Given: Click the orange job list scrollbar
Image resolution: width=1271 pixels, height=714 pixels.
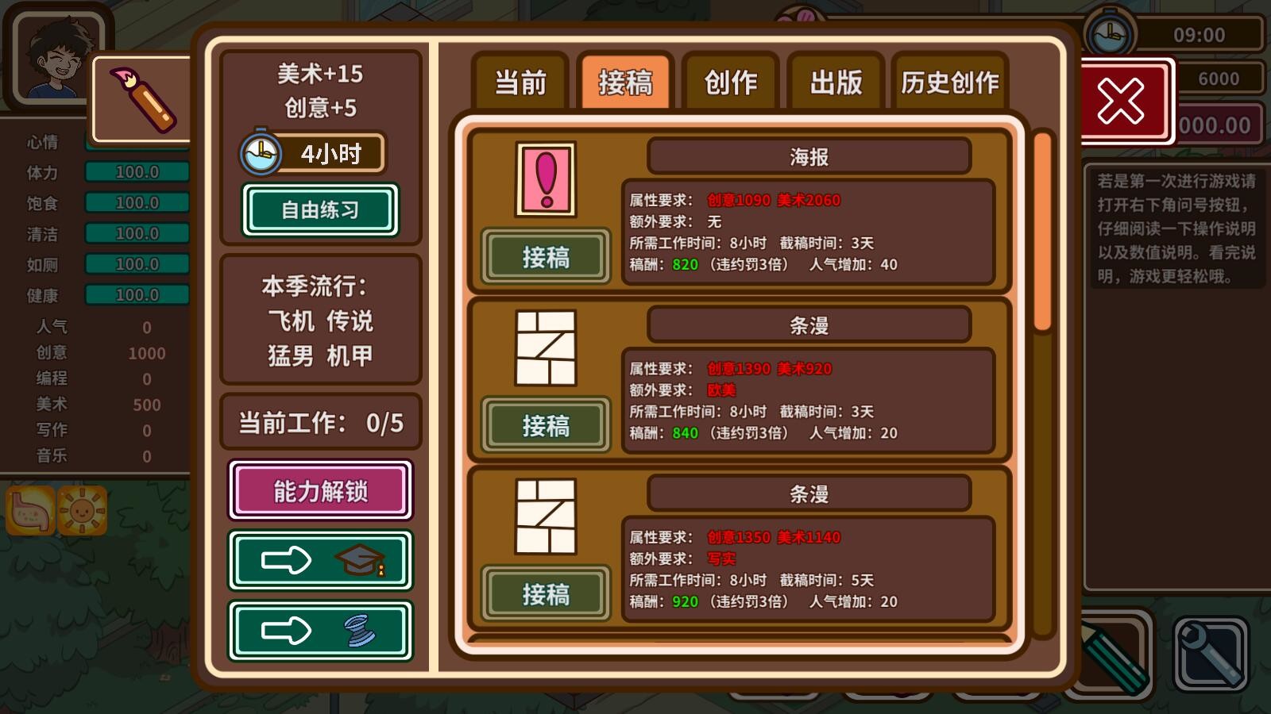Looking at the screenshot, I should 1043,232.
